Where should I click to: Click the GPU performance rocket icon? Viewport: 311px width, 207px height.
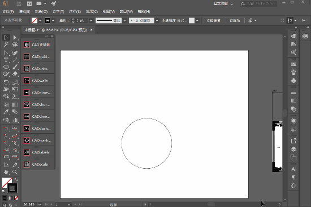pyautogui.click(x=54, y=3)
